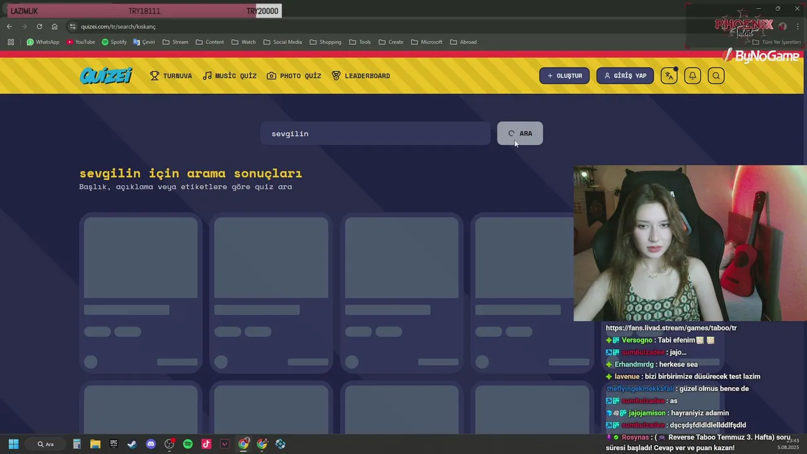Click the Oluştur button
The image size is (807, 454).
pos(564,76)
